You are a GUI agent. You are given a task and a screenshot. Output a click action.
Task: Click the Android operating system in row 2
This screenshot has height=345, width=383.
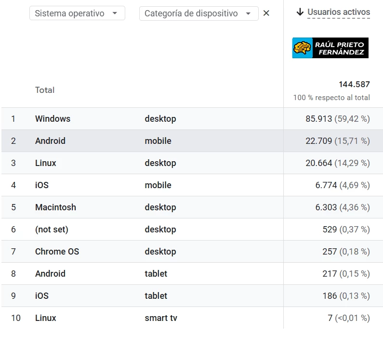pos(50,141)
